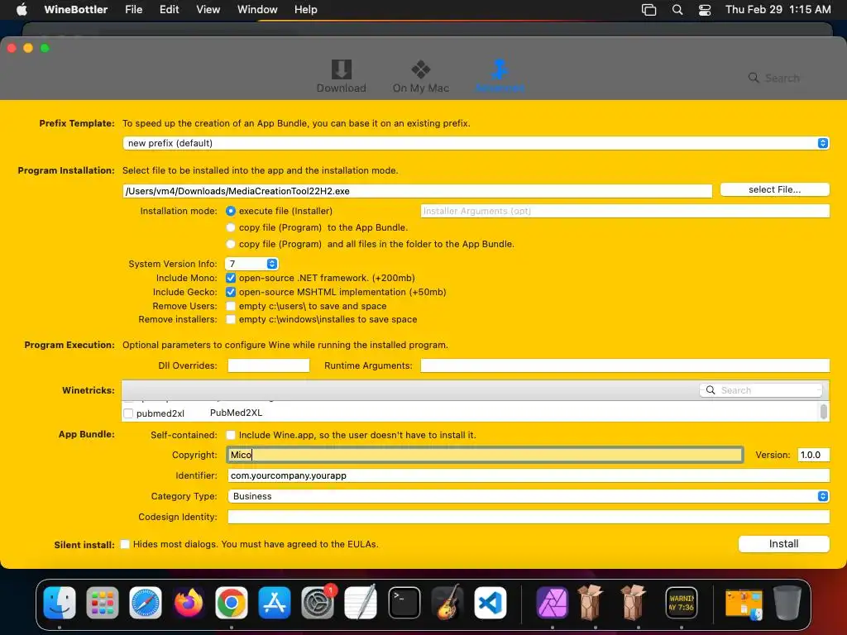Open the View menu

[208, 10]
